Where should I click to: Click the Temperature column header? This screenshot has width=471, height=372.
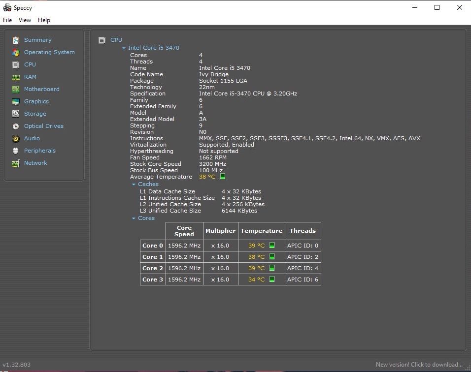261,231
